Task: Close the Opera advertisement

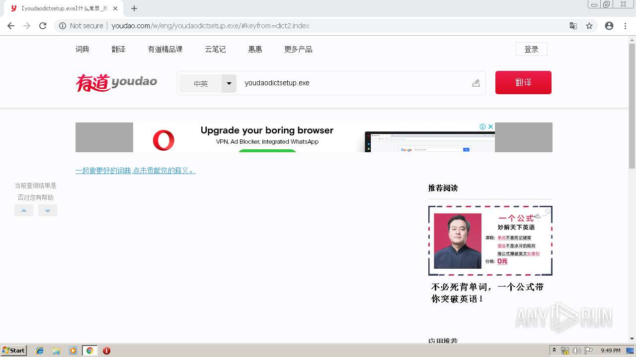Action: coord(490,126)
